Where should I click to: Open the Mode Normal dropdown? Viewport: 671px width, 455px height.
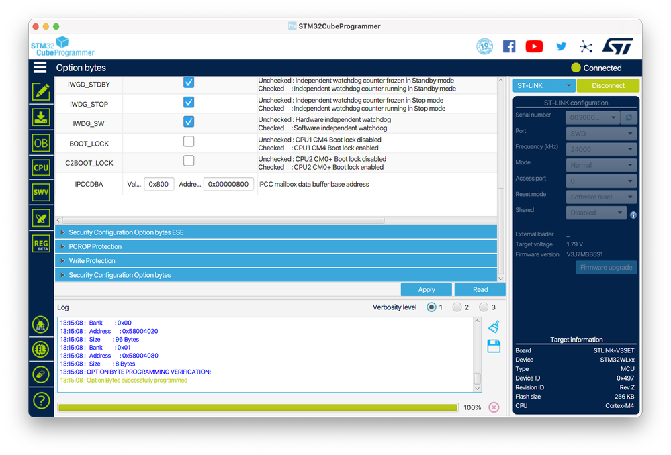click(601, 165)
